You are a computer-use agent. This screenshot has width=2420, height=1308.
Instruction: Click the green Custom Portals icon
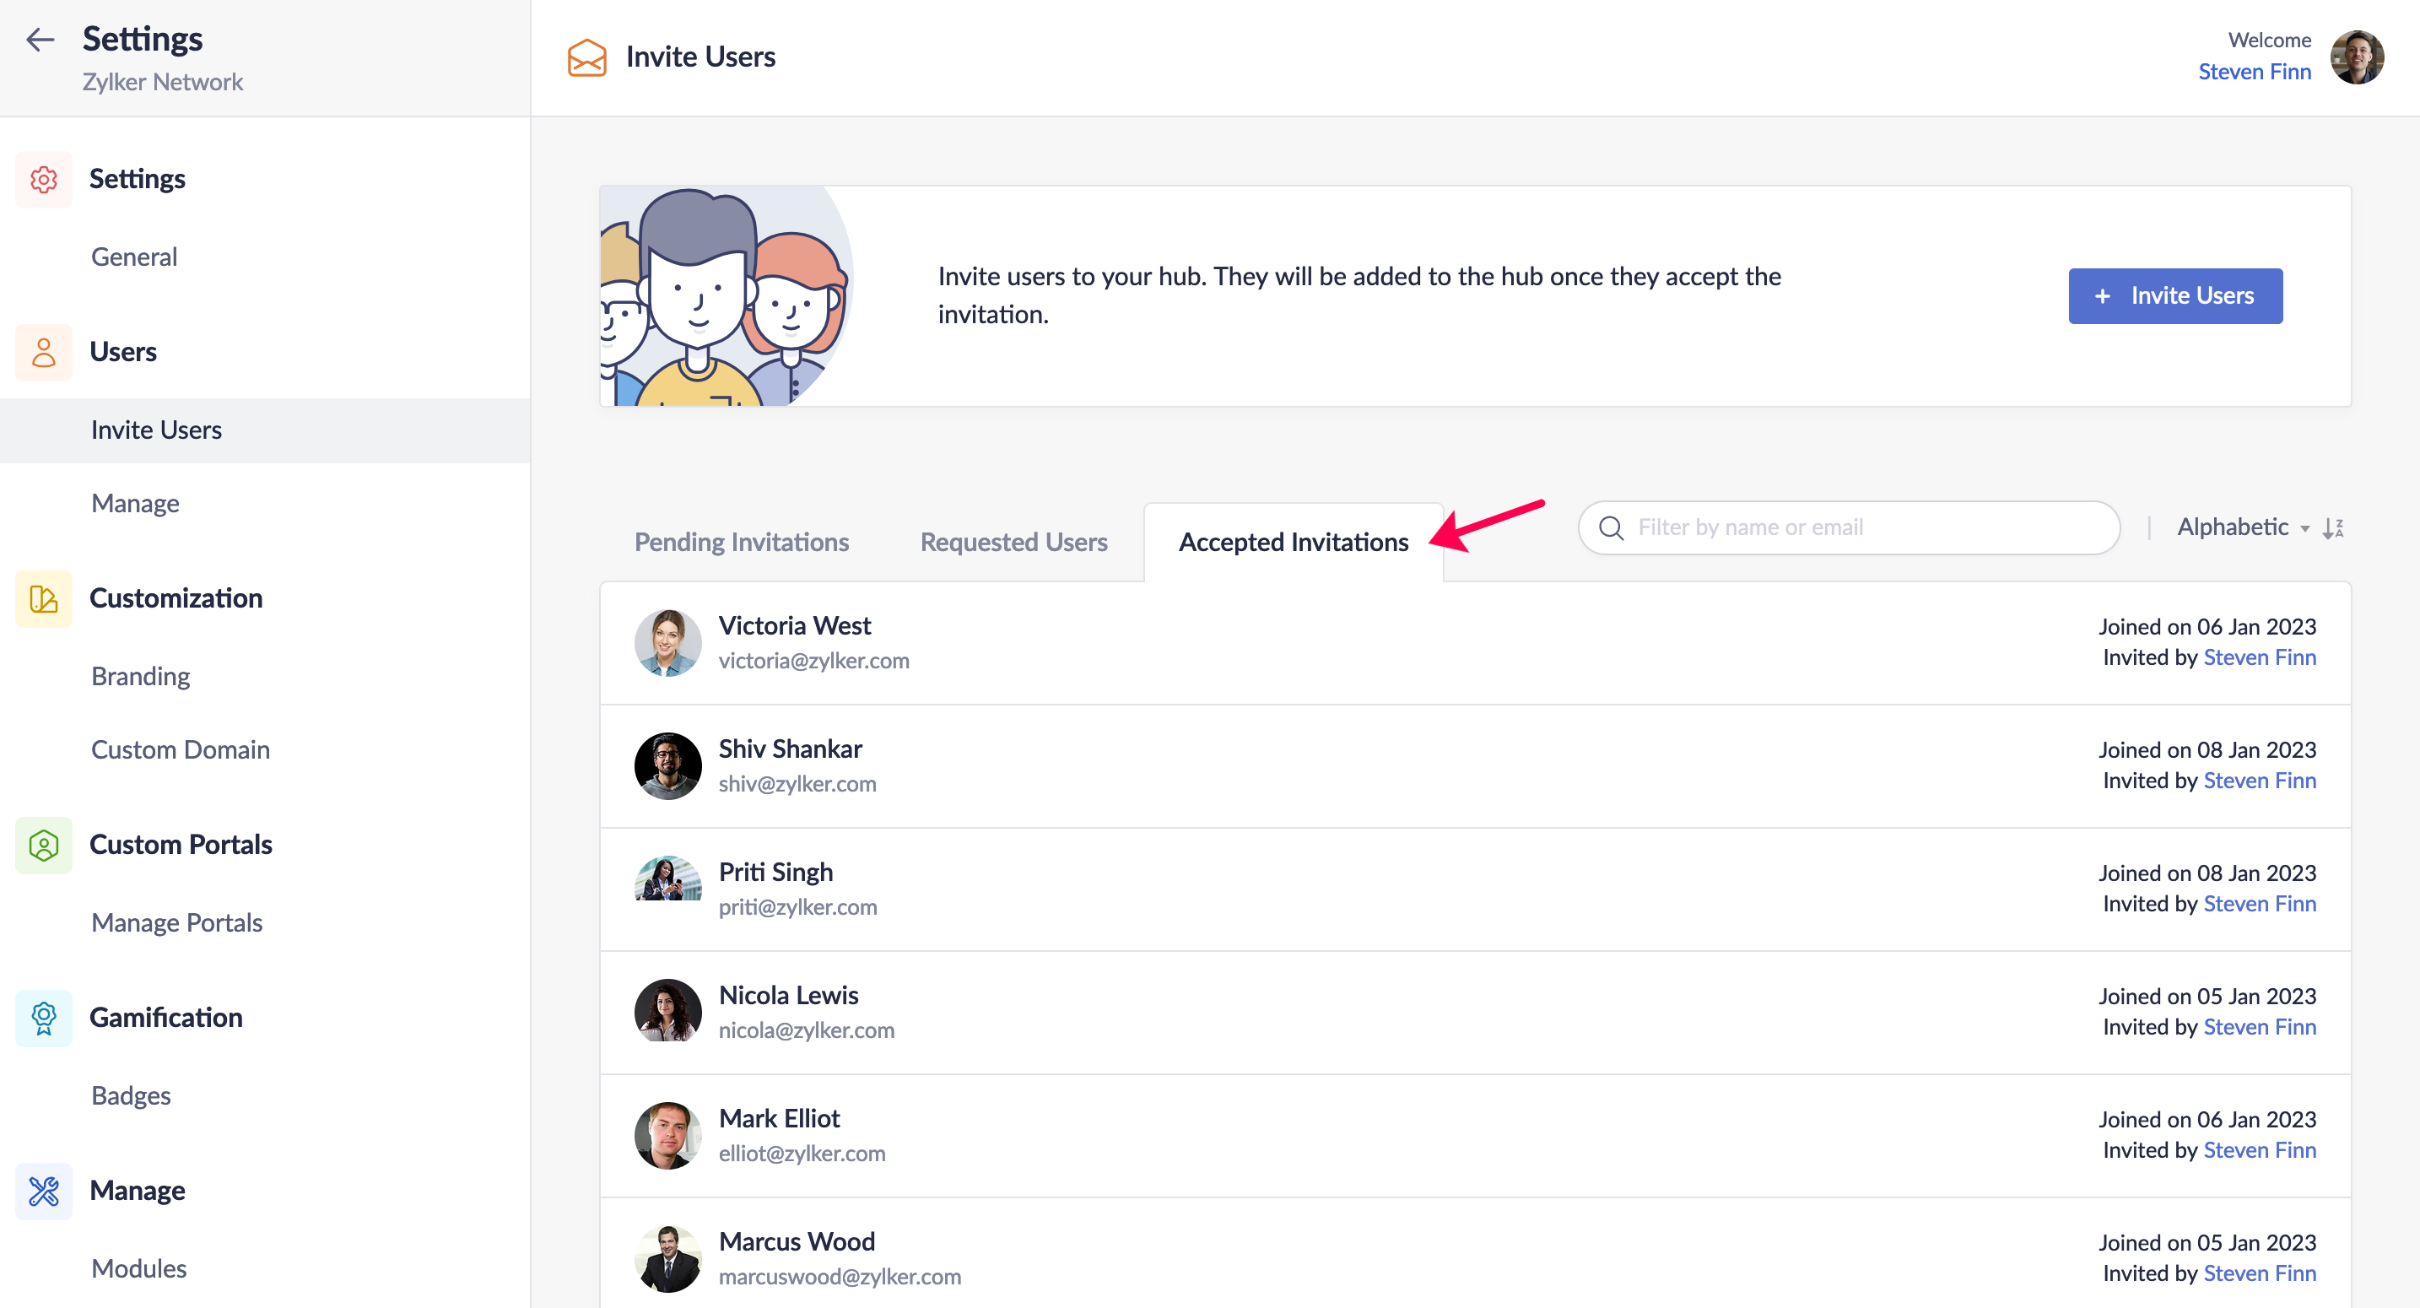pyautogui.click(x=43, y=845)
